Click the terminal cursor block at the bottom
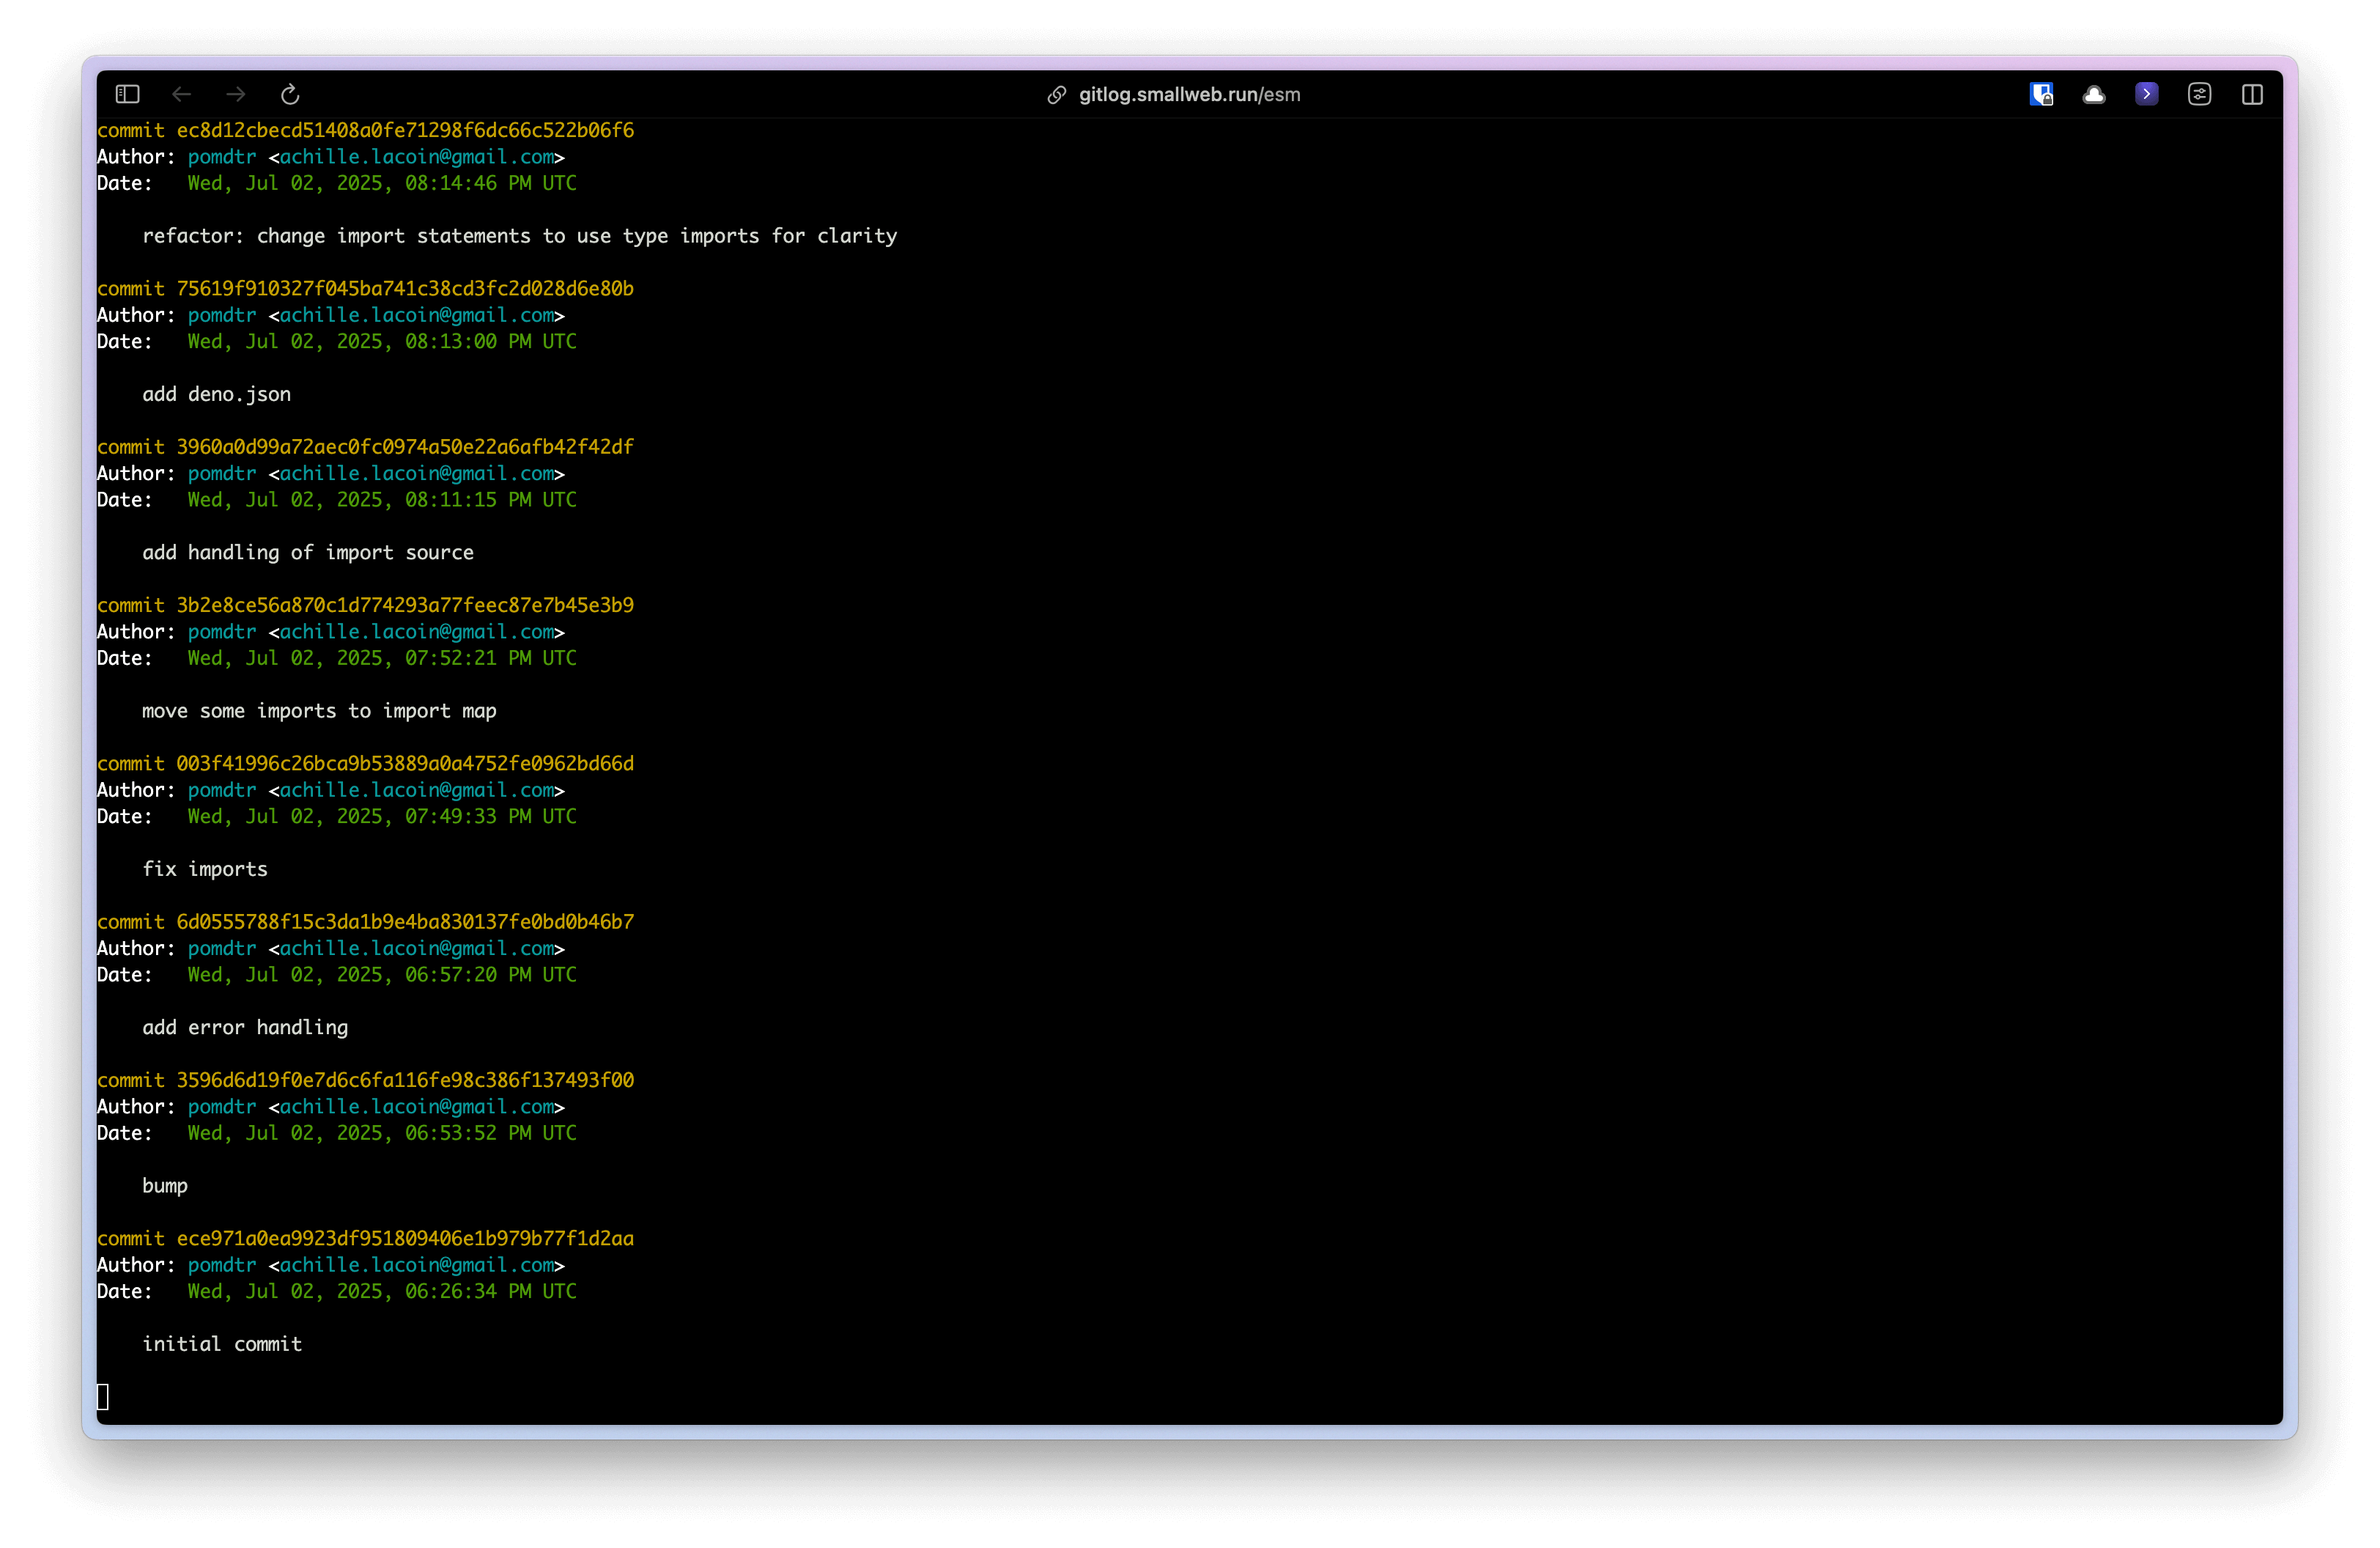The width and height of the screenshot is (2380, 1548). (103, 1397)
